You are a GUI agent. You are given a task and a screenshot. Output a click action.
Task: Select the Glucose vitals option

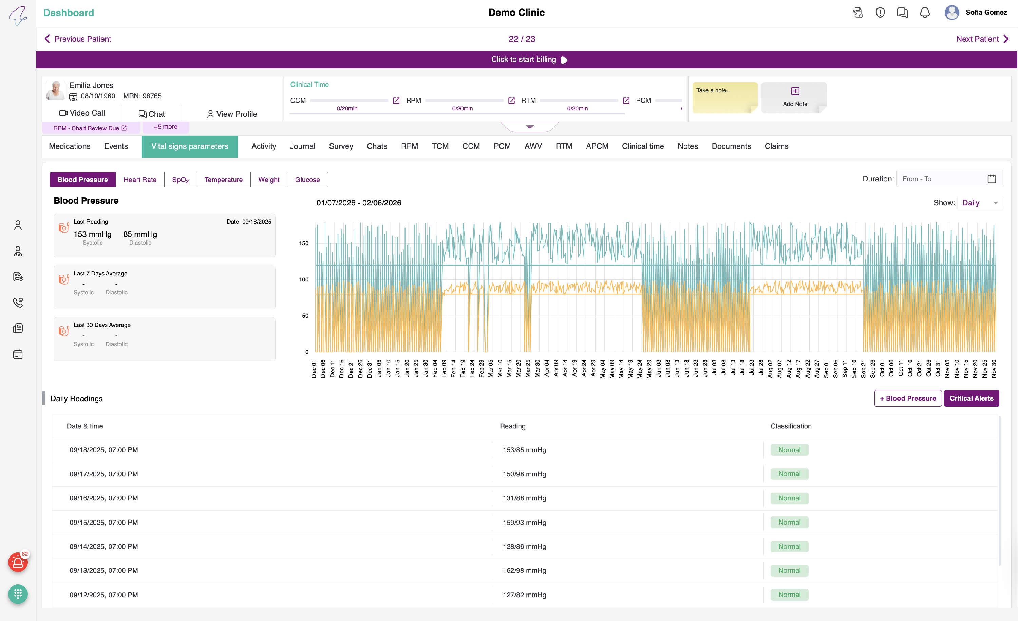point(307,179)
